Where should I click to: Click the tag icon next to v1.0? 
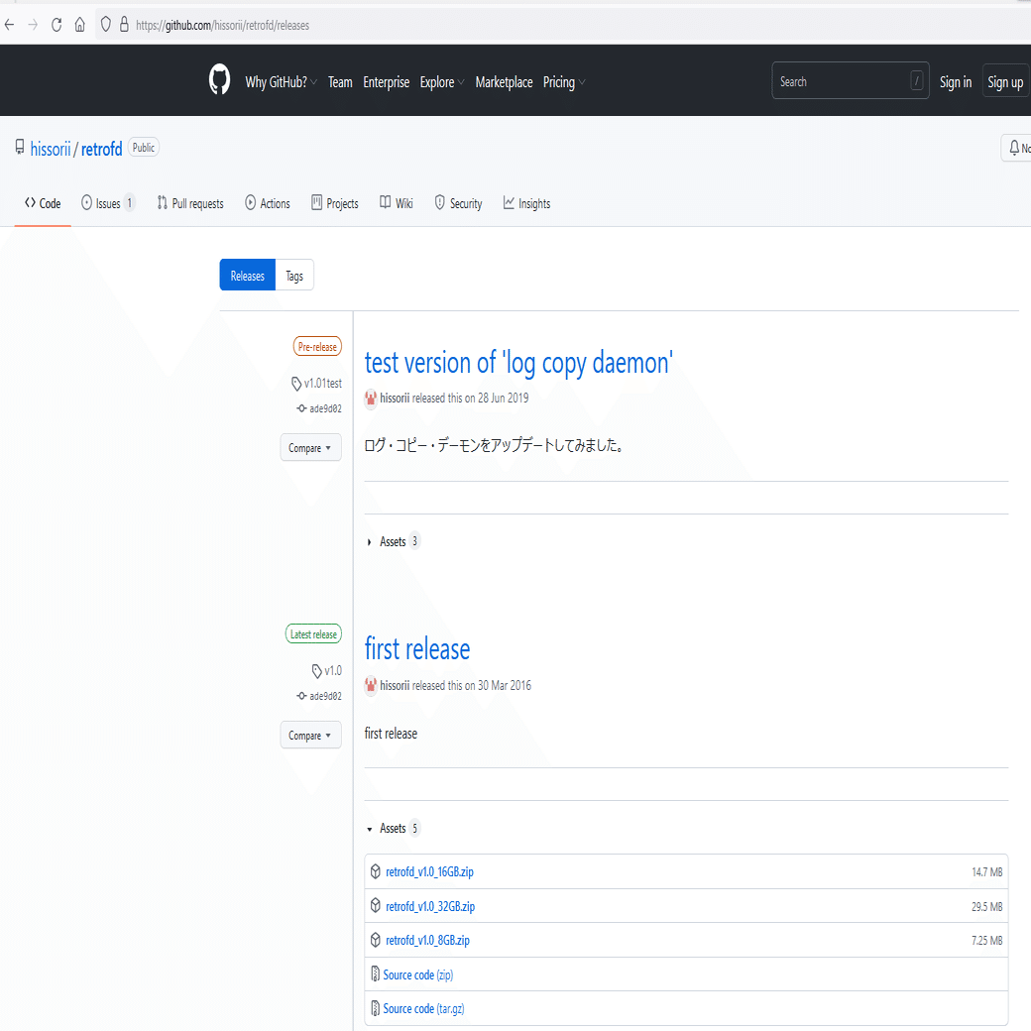317,671
